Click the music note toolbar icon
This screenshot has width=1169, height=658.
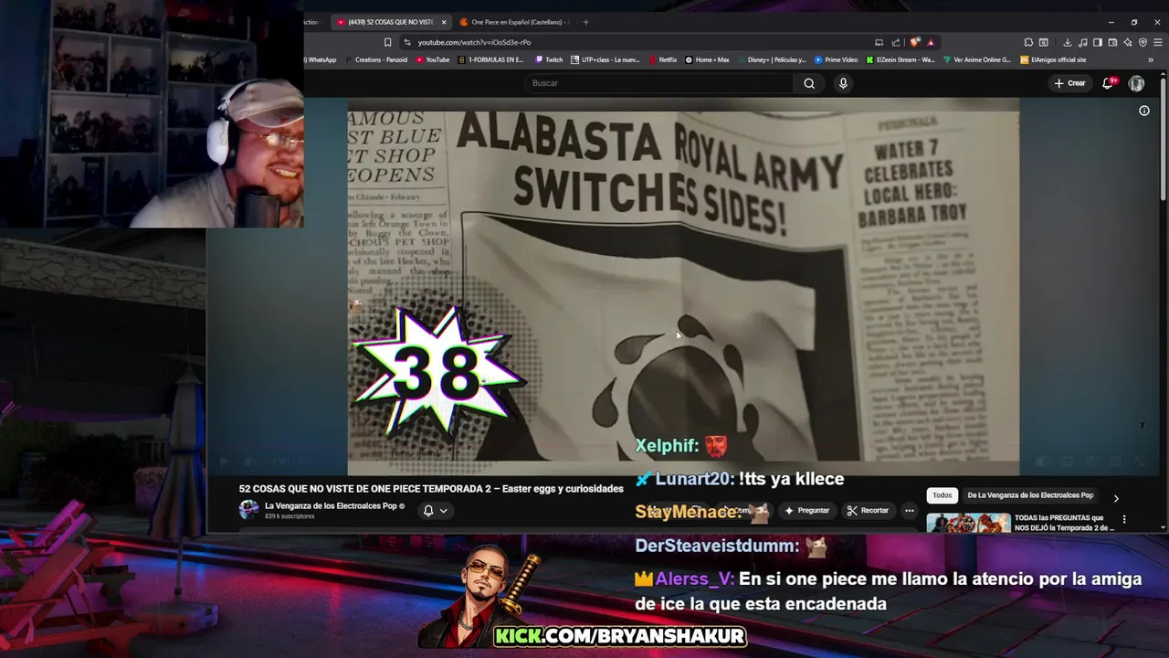pos(1083,42)
